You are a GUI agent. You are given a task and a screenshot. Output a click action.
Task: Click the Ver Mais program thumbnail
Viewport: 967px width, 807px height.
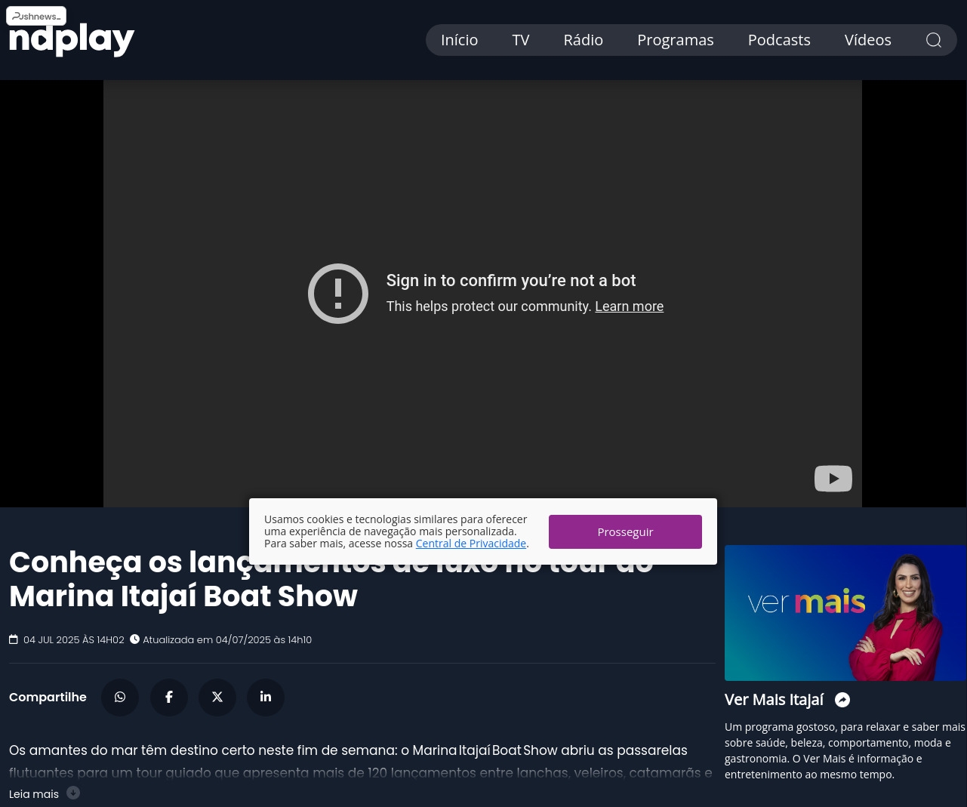click(845, 612)
